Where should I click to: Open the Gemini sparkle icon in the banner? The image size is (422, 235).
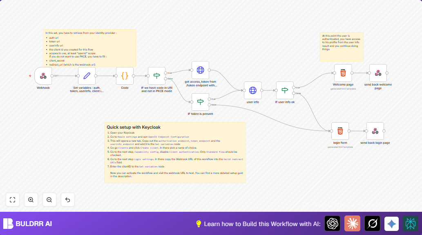(x=391, y=224)
